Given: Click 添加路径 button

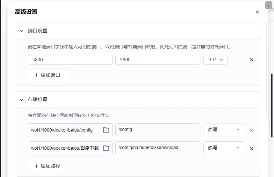Looking at the screenshot, I should (47, 166).
